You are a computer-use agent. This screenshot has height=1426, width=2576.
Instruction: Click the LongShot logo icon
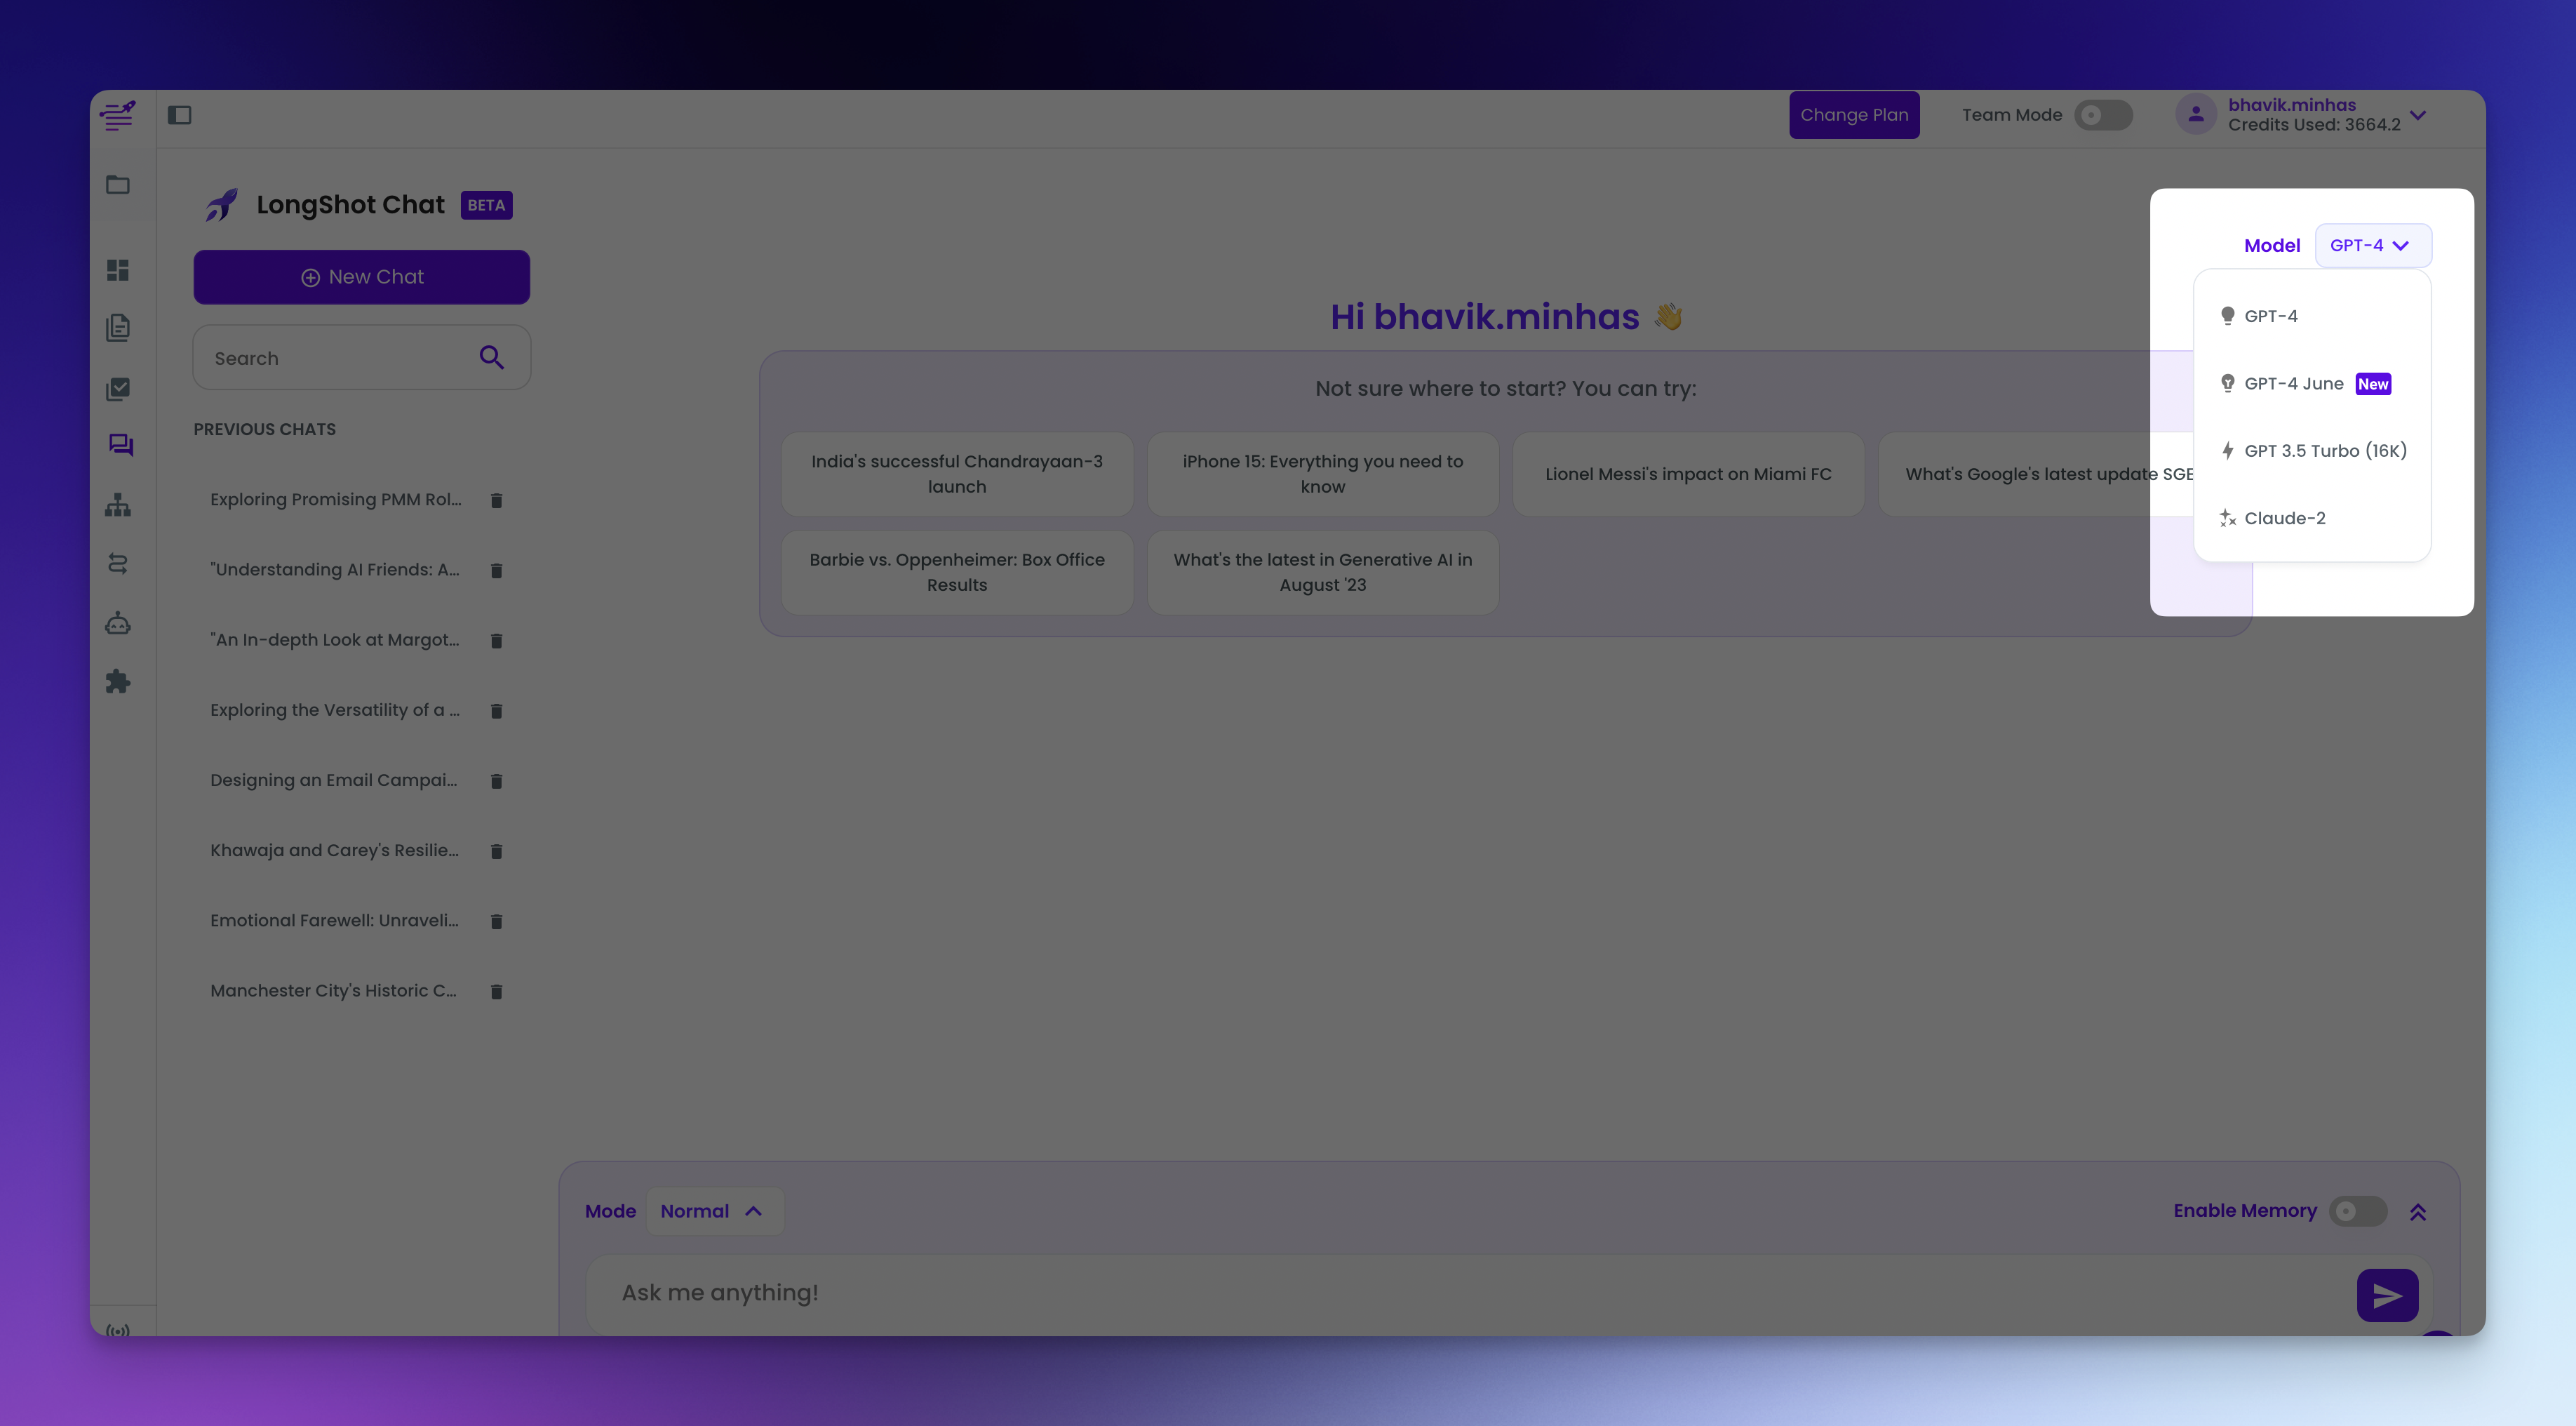point(118,115)
